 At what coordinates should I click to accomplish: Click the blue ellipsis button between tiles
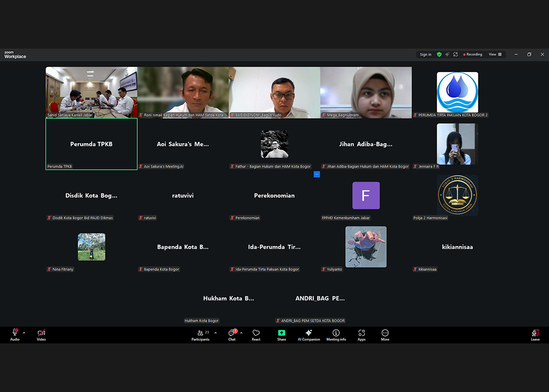(x=316, y=174)
